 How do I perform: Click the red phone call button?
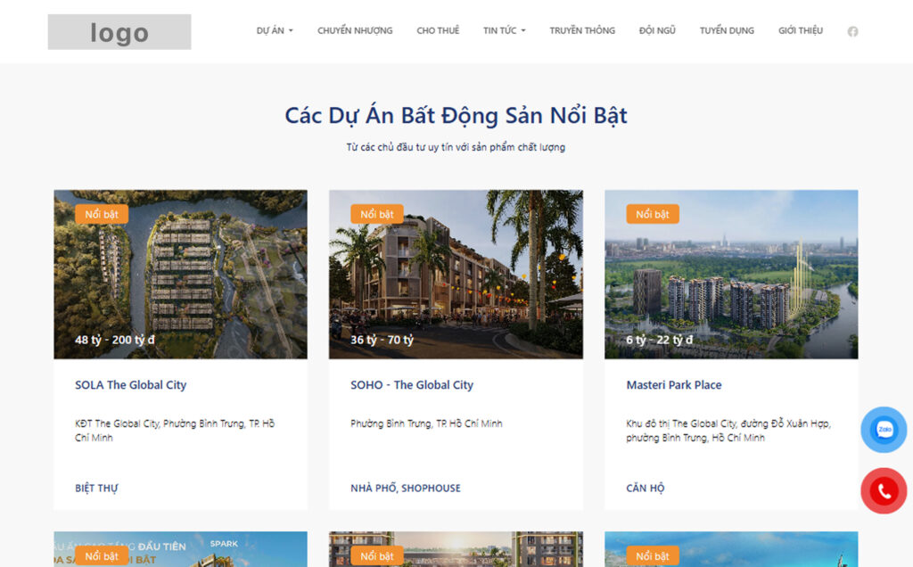[884, 490]
